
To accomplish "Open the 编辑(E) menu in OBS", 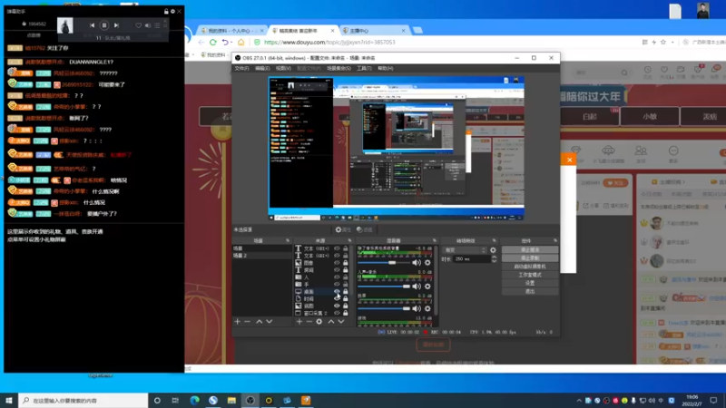I will (262, 68).
